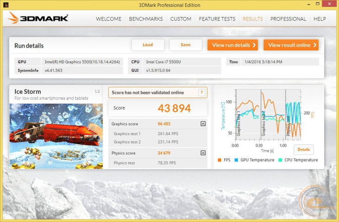The image size is (339, 222).
Task: Click the Ice Storm preview thumbnail
Action: (x=56, y=136)
